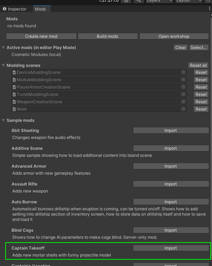Click the search magnifier icon
Screen dimensions: 212x266
click(139, 1)
